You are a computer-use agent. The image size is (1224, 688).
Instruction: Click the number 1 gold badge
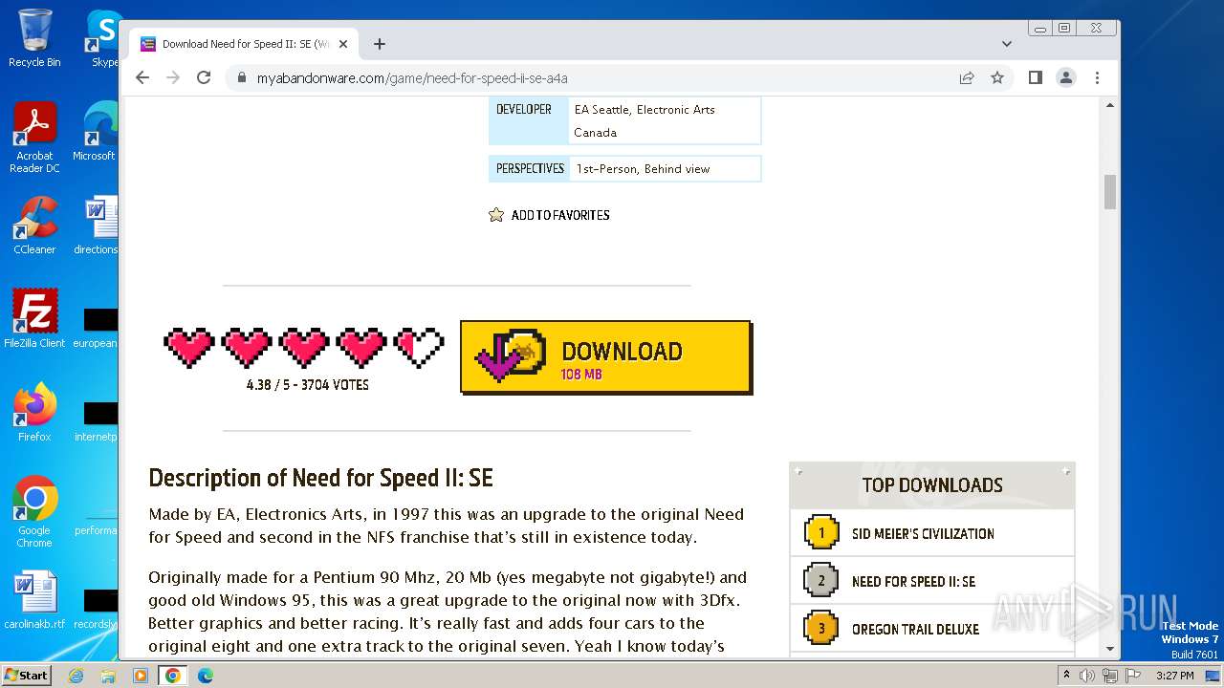coord(820,533)
